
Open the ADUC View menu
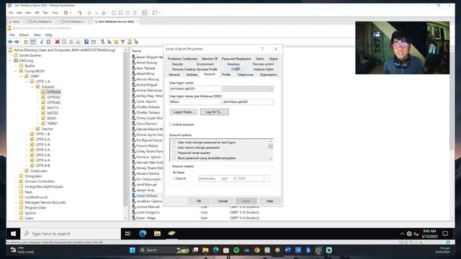click(x=37, y=35)
